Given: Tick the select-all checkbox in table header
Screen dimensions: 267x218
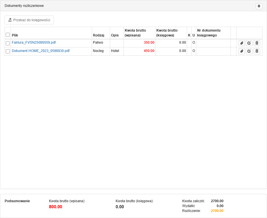Looking at the screenshot, I should click(8, 35).
